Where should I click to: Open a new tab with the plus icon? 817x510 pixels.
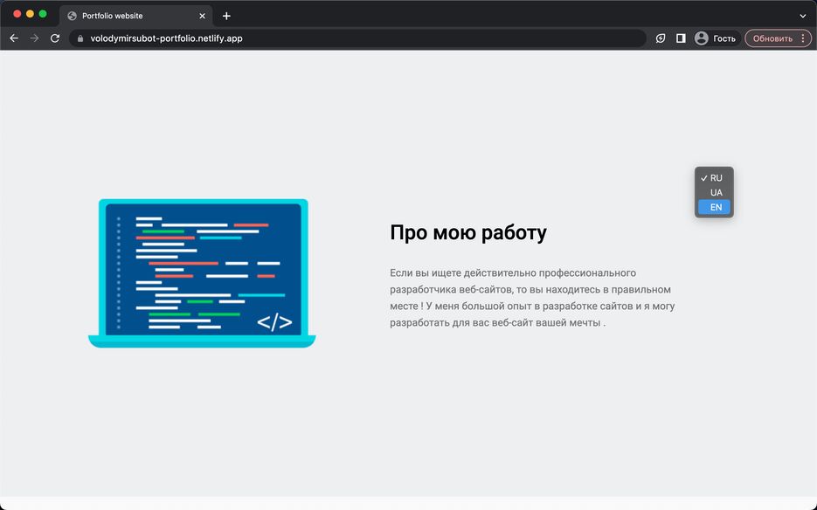pyautogui.click(x=225, y=15)
